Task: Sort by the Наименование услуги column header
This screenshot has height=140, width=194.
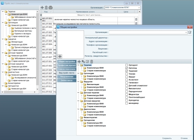Action: (x=85, y=12)
